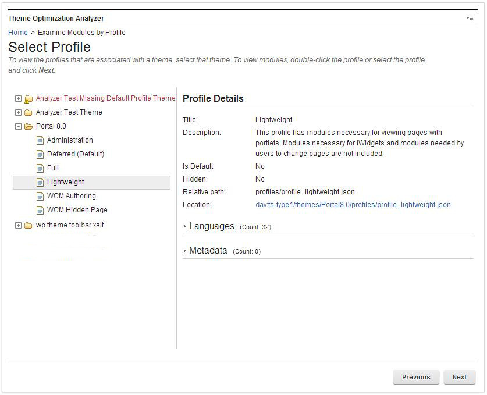Viewport: 487px width, 395px height.
Task: Click the Analyzer Test Missing Default Profile folder icon
Action: pos(28,99)
